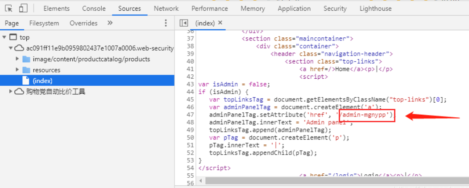The width and height of the screenshot is (469, 188).
Task: Close the (index) file tab
Action: tap(220, 23)
